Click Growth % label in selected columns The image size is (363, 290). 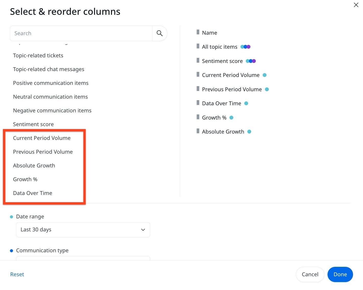(x=214, y=118)
